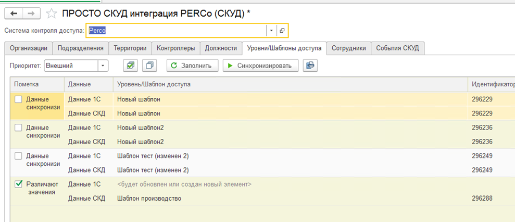Toggle checkbox for Новый шаблон row
Image resolution: width=515 pixels, height=222 pixels.
(x=18, y=99)
